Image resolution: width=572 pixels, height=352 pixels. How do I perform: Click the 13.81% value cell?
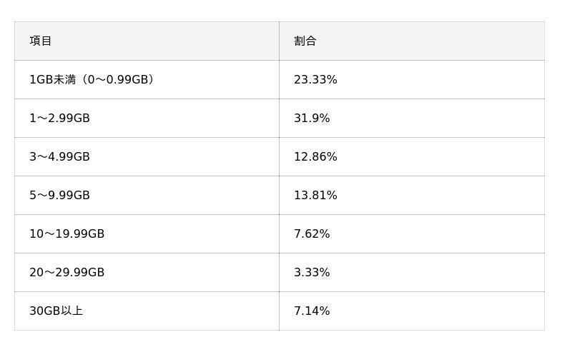pos(315,196)
